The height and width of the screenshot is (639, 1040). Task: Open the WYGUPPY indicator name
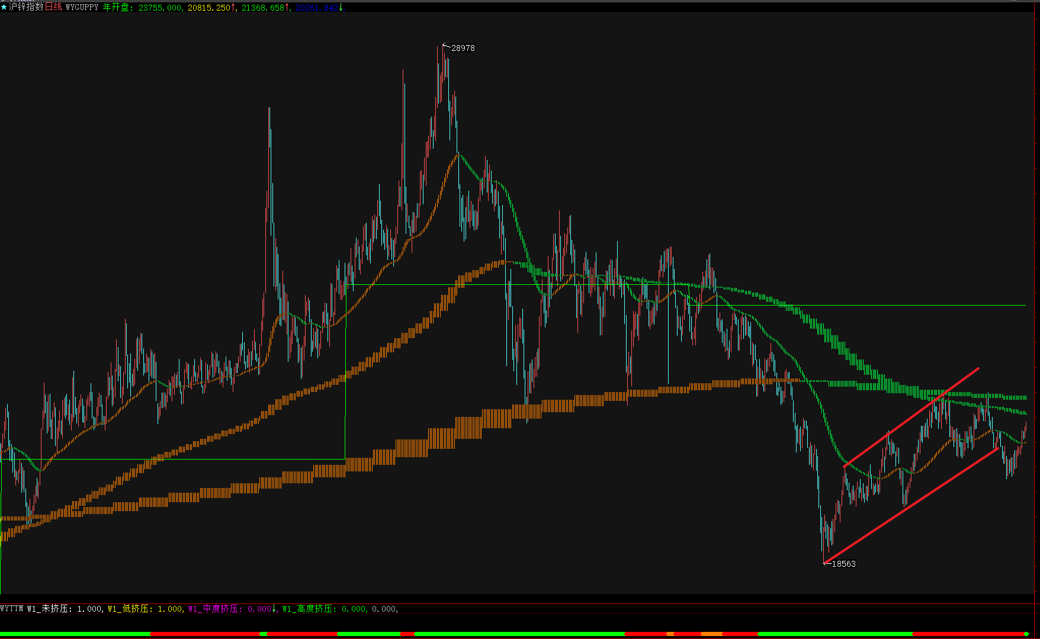click(82, 7)
